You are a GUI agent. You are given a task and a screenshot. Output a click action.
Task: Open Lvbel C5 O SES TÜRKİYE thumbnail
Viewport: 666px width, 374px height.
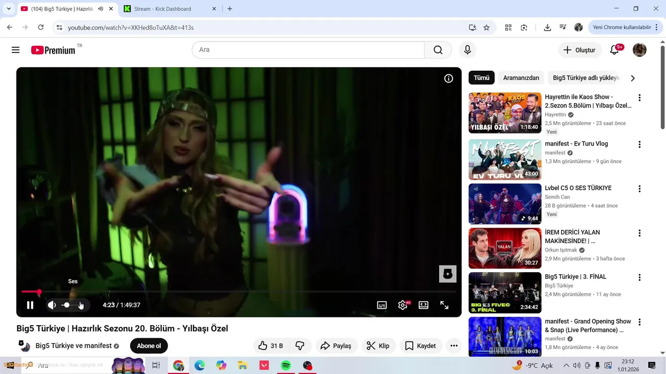pos(505,204)
